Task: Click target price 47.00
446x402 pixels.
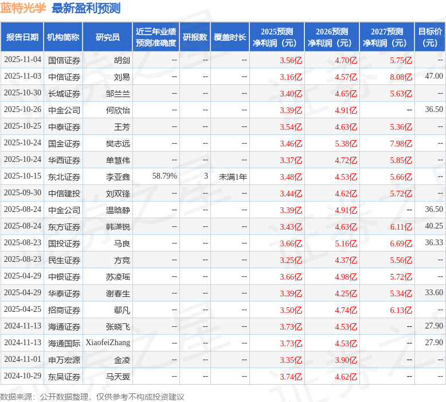Action: pyautogui.click(x=434, y=76)
